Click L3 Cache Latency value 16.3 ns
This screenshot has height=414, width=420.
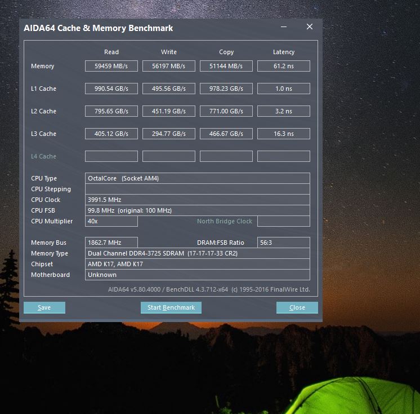[x=284, y=134]
